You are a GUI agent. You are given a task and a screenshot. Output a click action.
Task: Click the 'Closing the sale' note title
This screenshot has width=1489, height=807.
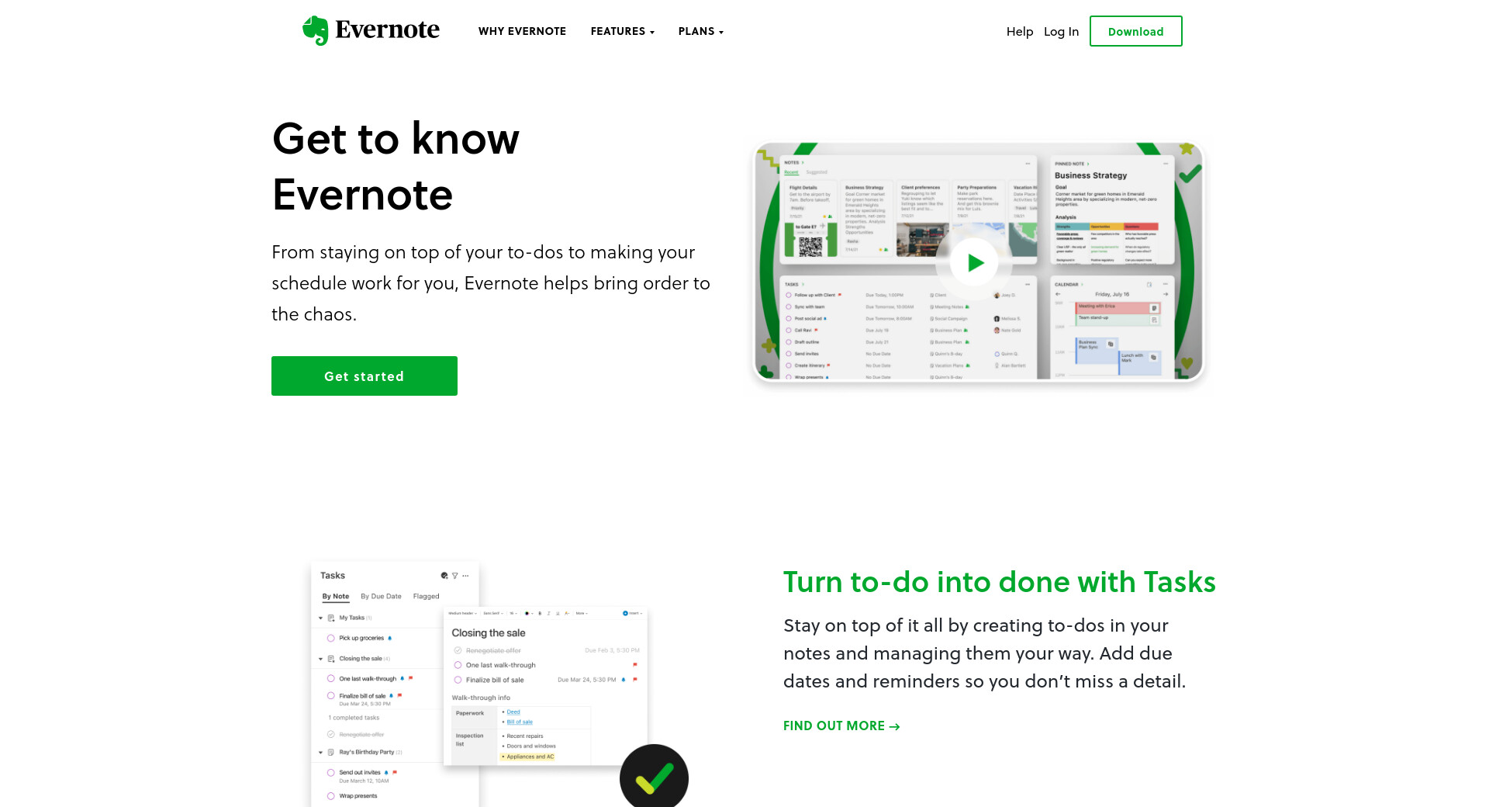coord(489,633)
